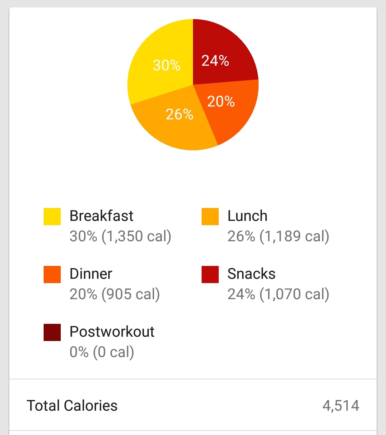Tap the Breakfast legend label
386x435 pixels.
click(102, 216)
